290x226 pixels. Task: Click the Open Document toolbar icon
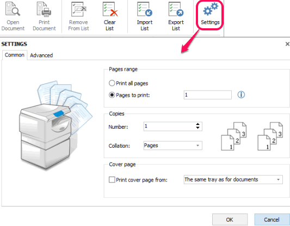(x=13, y=9)
